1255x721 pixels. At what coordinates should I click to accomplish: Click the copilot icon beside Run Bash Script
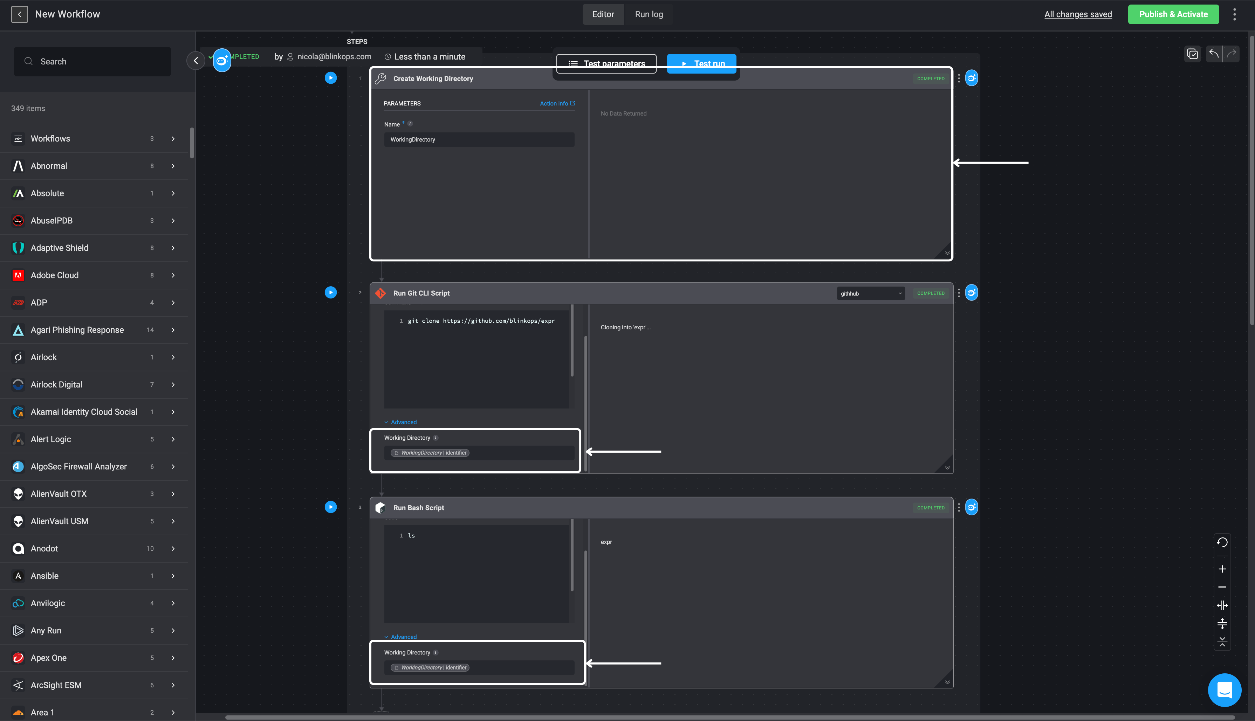(x=972, y=507)
